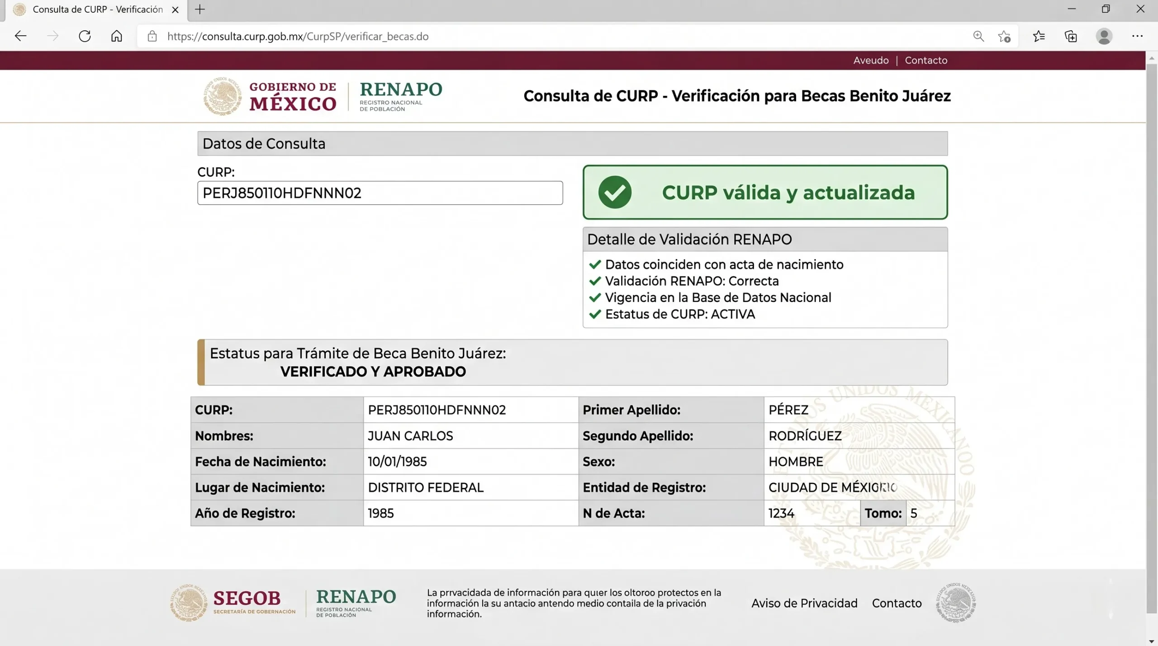The height and width of the screenshot is (646, 1158).
Task: Minimize the browser window
Action: tap(1072, 9)
